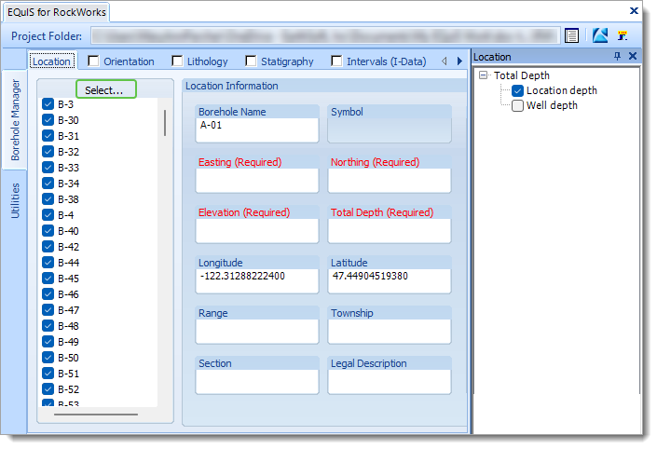657x449 pixels.
Task: Click the Legal Description field
Action: pos(390,381)
